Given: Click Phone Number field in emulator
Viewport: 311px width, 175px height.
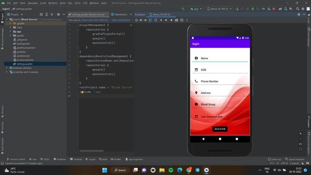Looking at the screenshot, I should click(220, 81).
